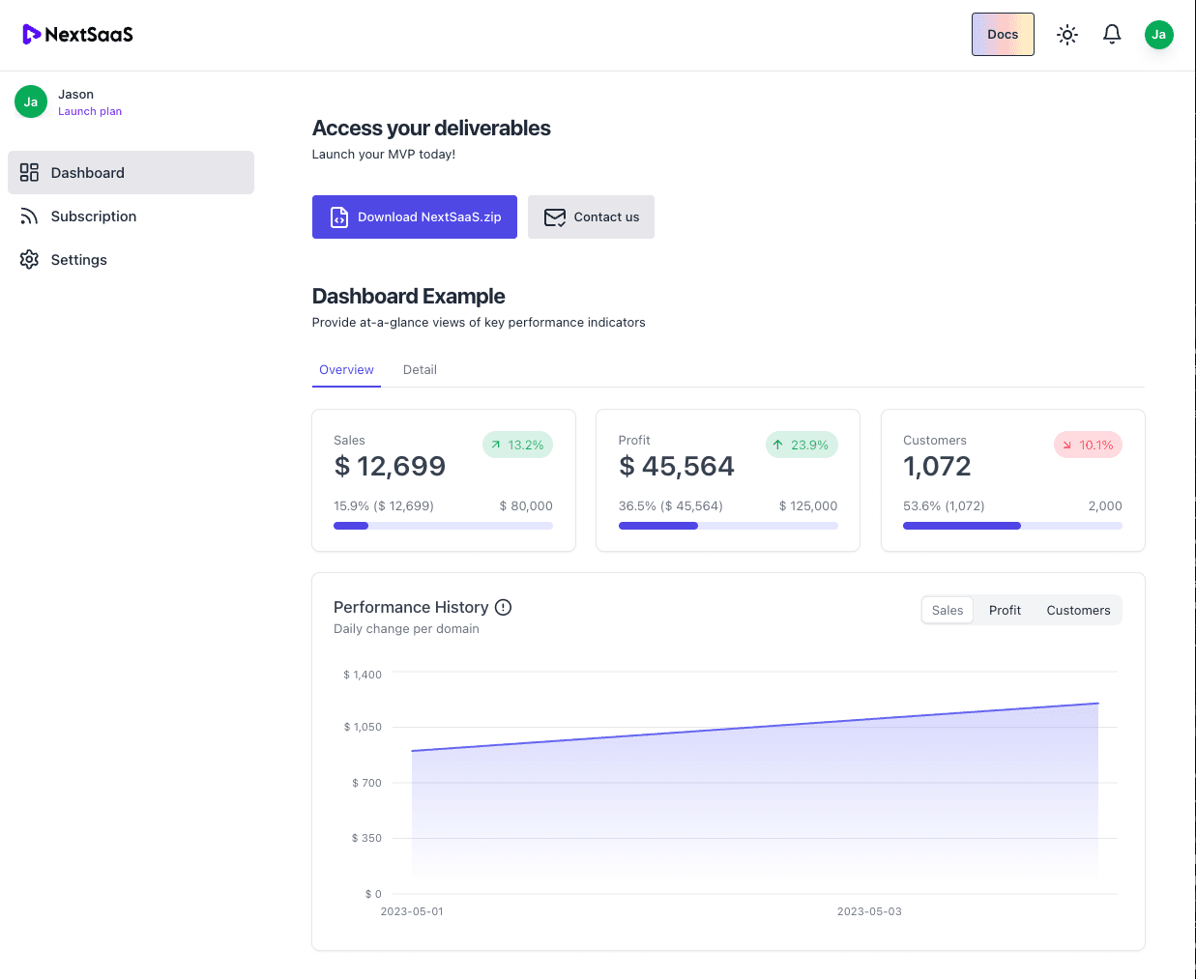Toggle chart to Profit view
1196x979 pixels.
point(1005,611)
